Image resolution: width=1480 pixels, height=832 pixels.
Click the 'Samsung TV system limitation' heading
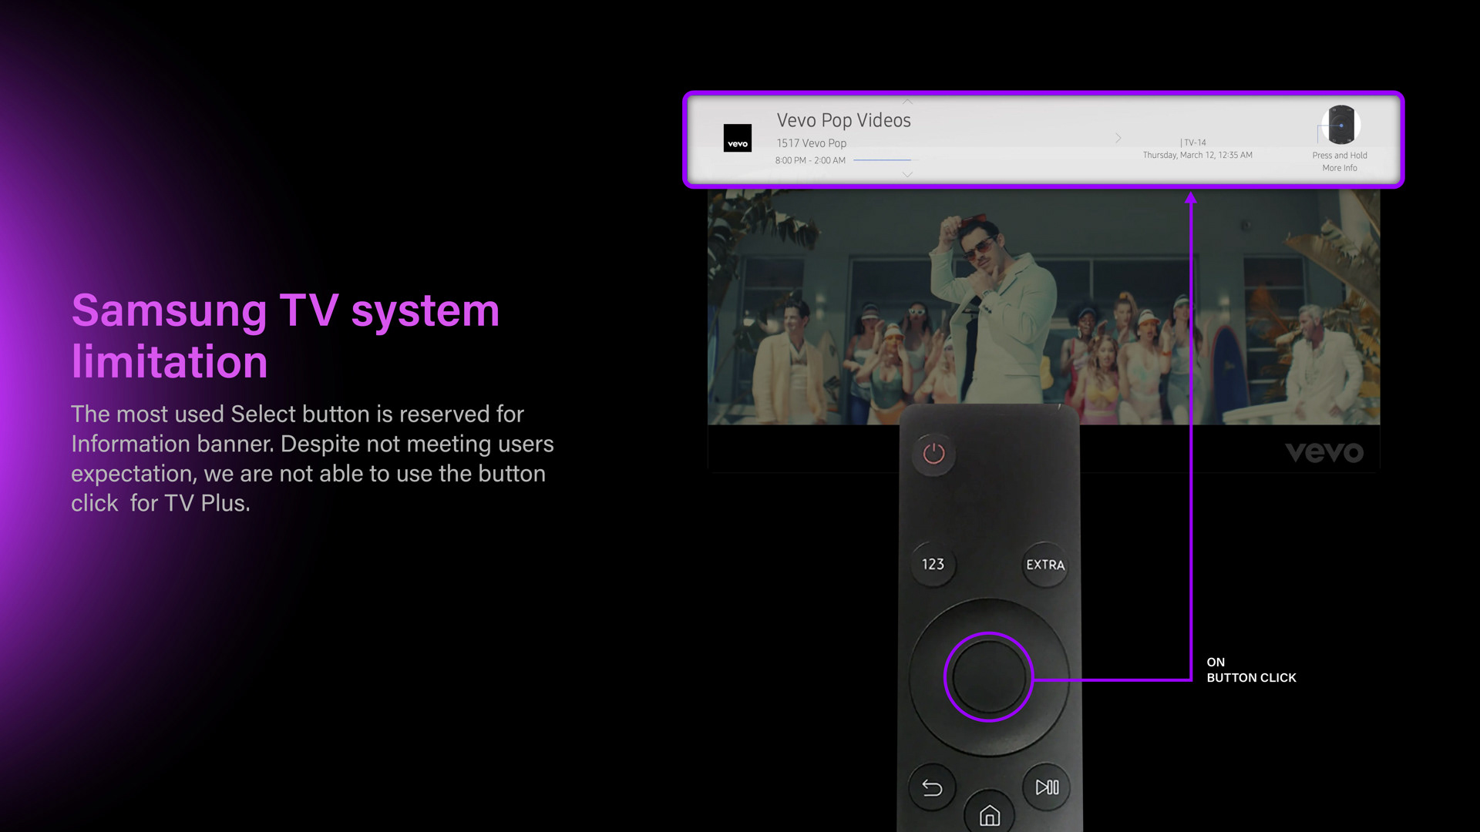[285, 336]
